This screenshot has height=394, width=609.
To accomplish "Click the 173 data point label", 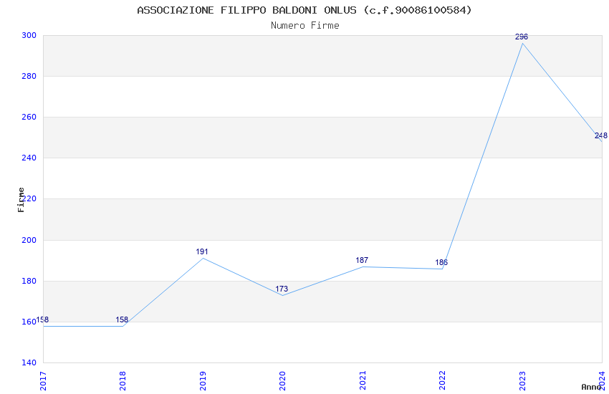I will click(x=282, y=289).
